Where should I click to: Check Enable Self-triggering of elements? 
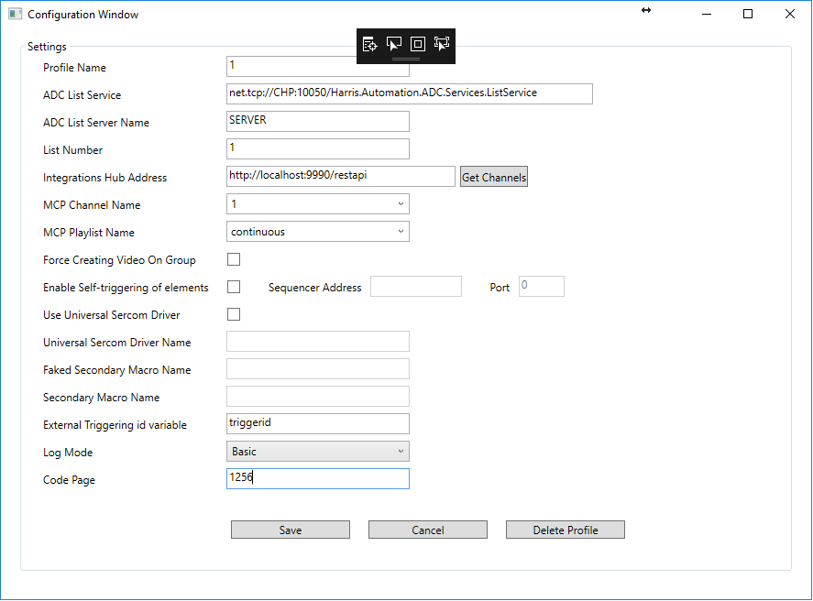point(234,287)
